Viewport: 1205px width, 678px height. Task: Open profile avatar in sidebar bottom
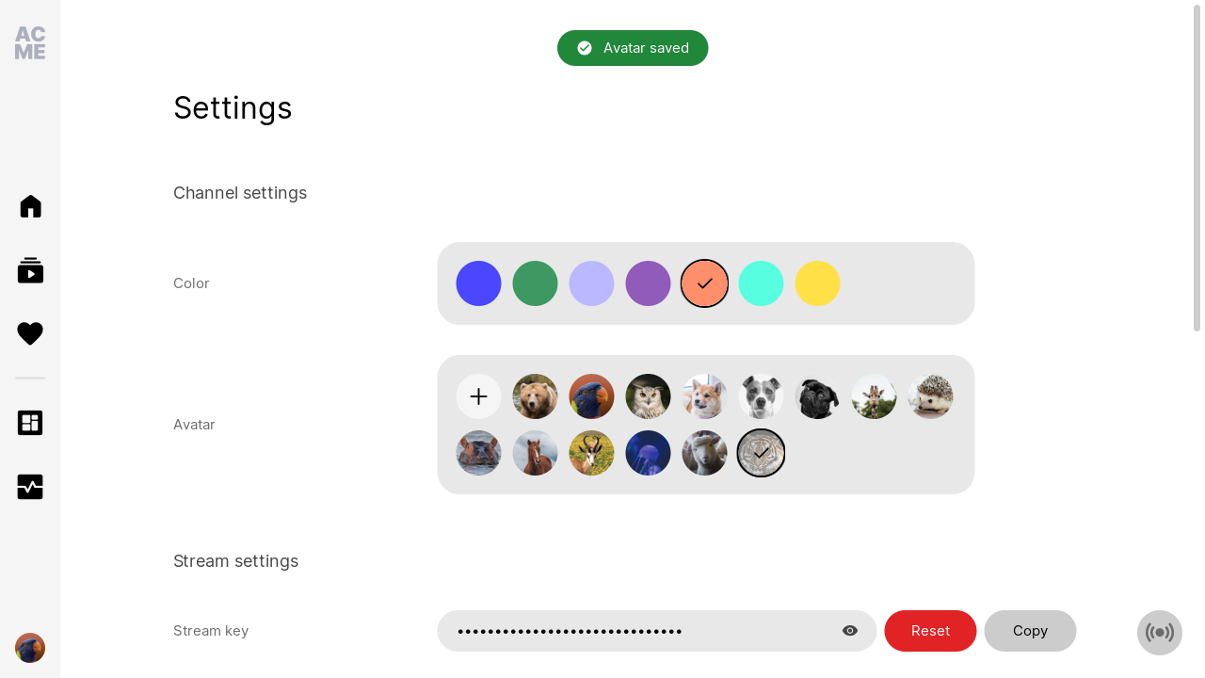point(30,648)
